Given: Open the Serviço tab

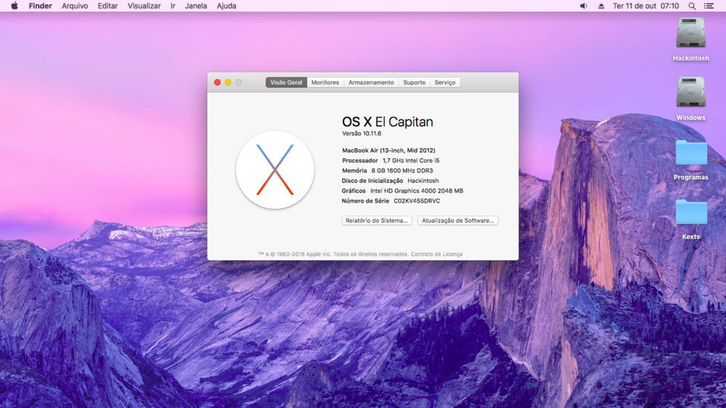Looking at the screenshot, I should click(445, 83).
